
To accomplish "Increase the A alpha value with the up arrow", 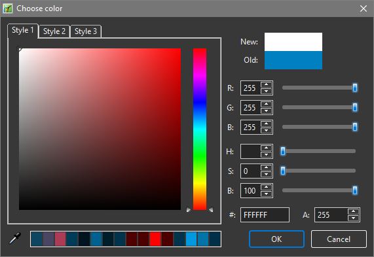I will point(353,211).
